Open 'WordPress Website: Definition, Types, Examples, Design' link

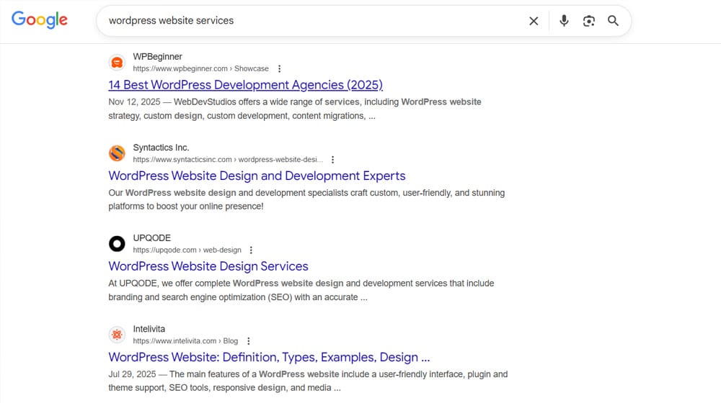coord(269,357)
